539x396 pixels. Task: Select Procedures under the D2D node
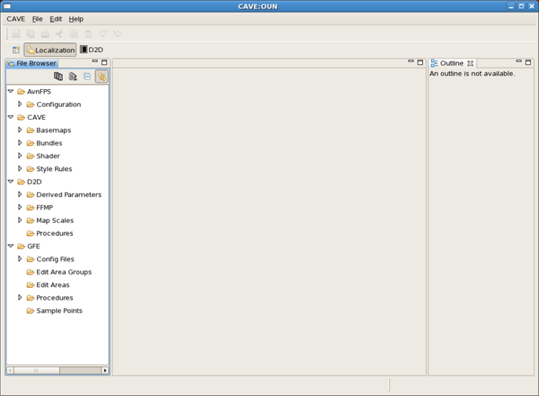coord(55,233)
